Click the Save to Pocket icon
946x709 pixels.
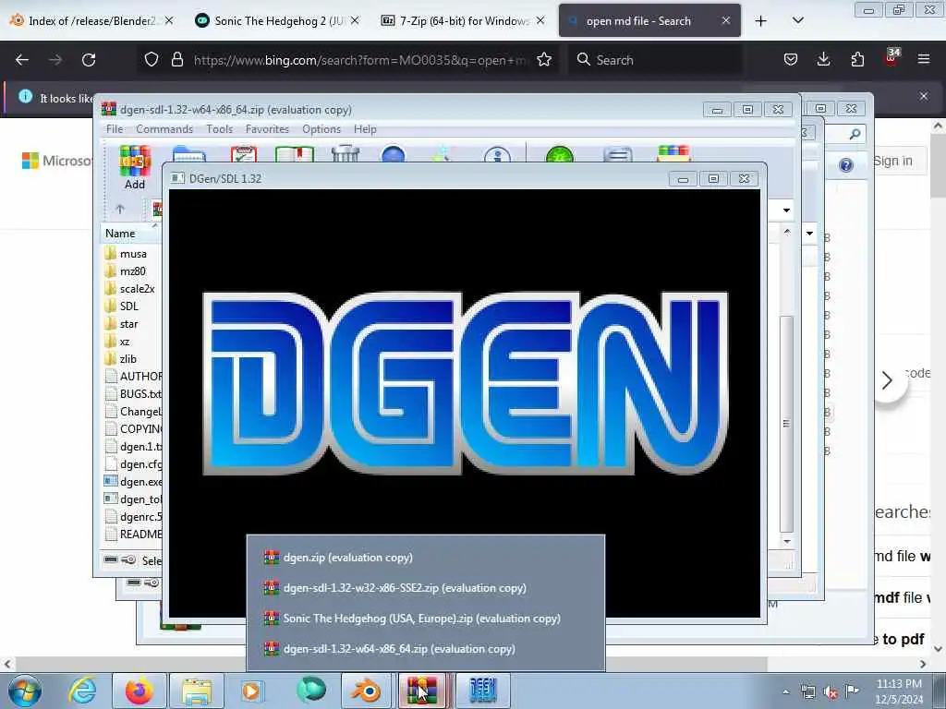click(791, 60)
